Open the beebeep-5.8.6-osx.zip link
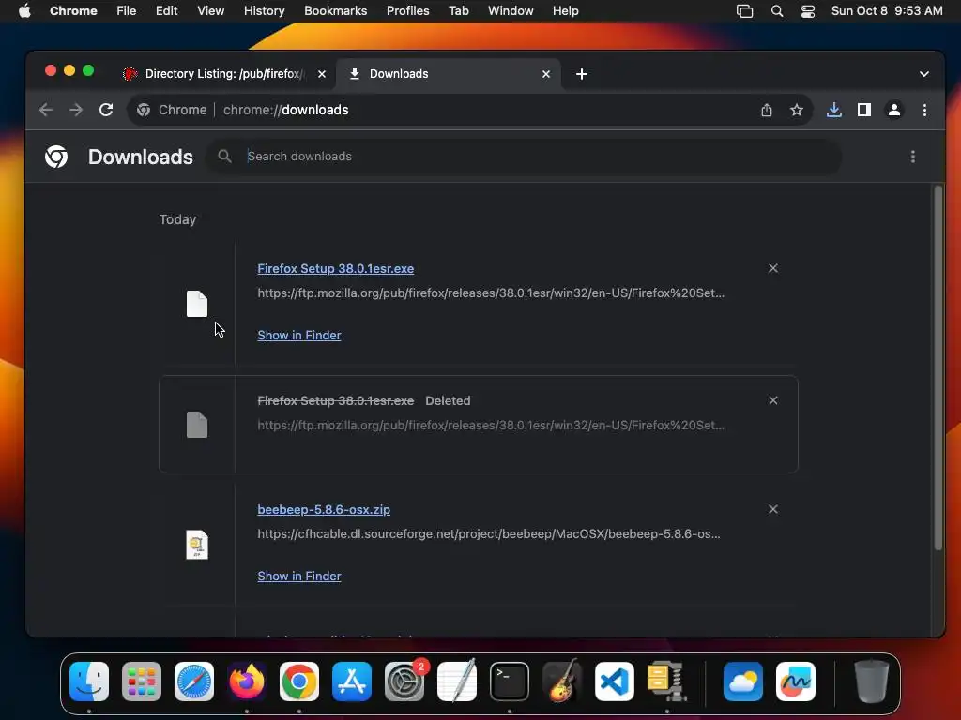 pyautogui.click(x=324, y=509)
